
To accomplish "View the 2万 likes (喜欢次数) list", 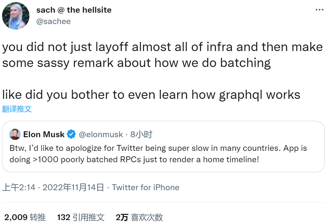I will click(139, 217).
